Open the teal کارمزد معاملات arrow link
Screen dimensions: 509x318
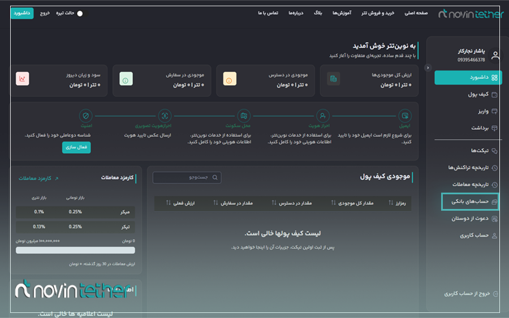(38, 178)
